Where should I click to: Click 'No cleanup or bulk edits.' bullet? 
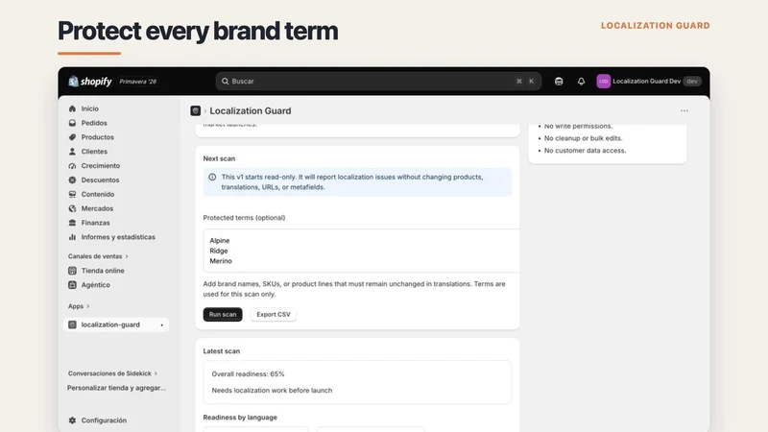(583, 138)
